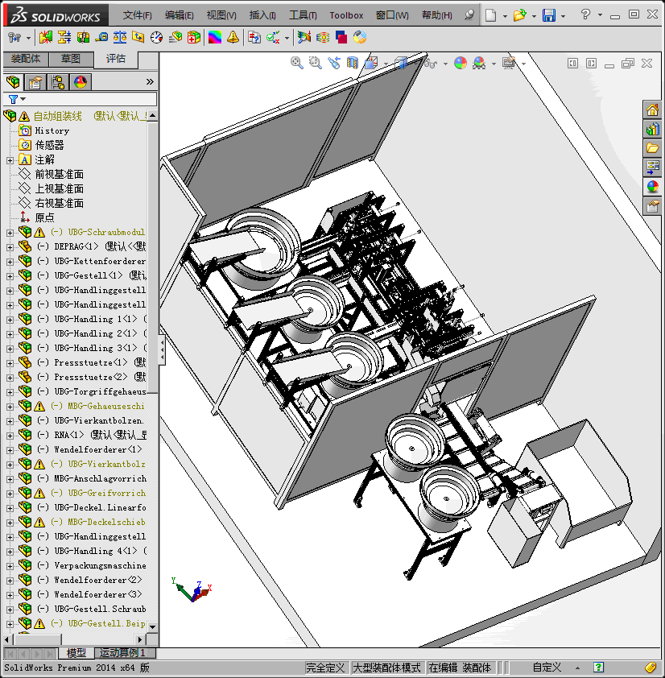Open Appearances task pane ball icon
Screen dimensions: 665x678
[x=652, y=187]
